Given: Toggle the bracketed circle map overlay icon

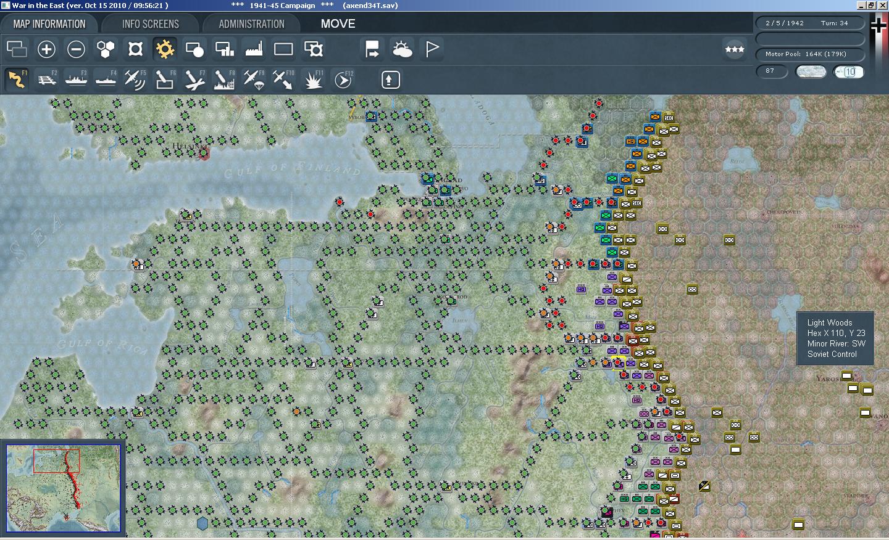Looking at the screenshot, I should [x=135, y=49].
